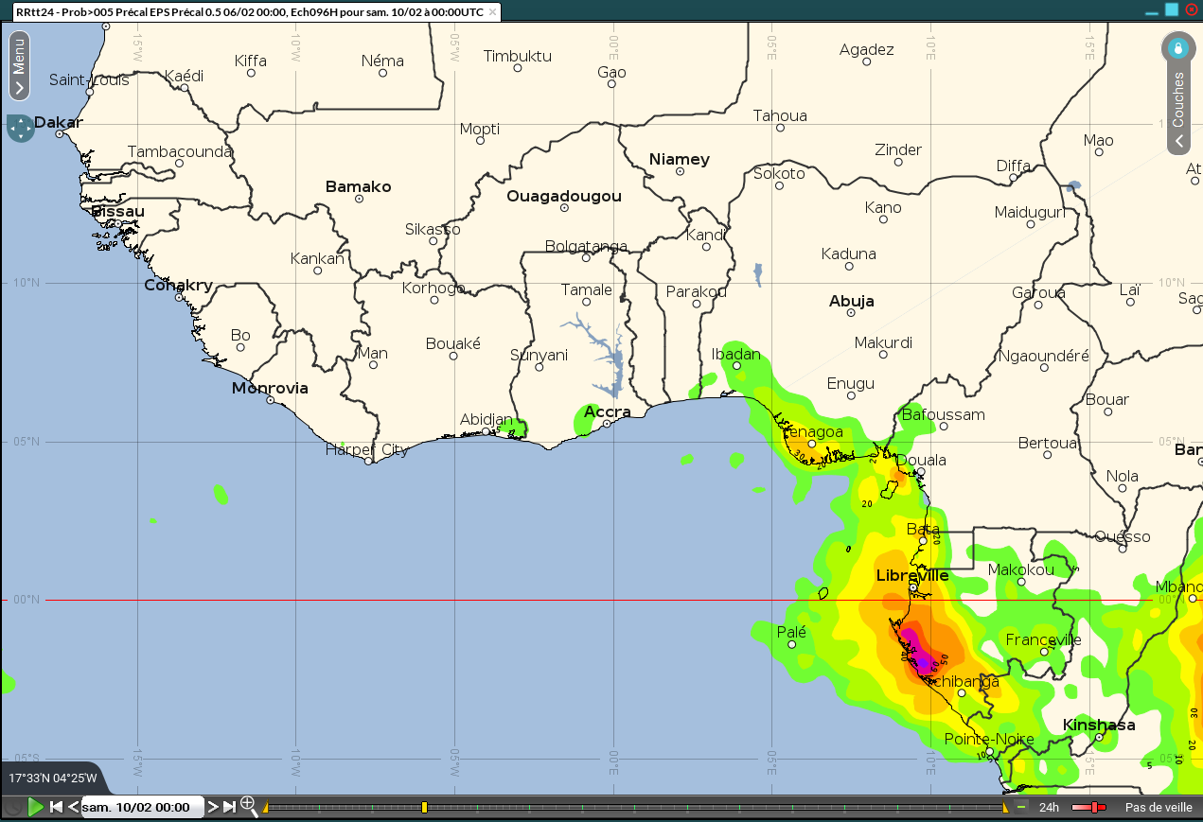Click the Agadez city label
The height and width of the screenshot is (822, 1203).
(867, 50)
